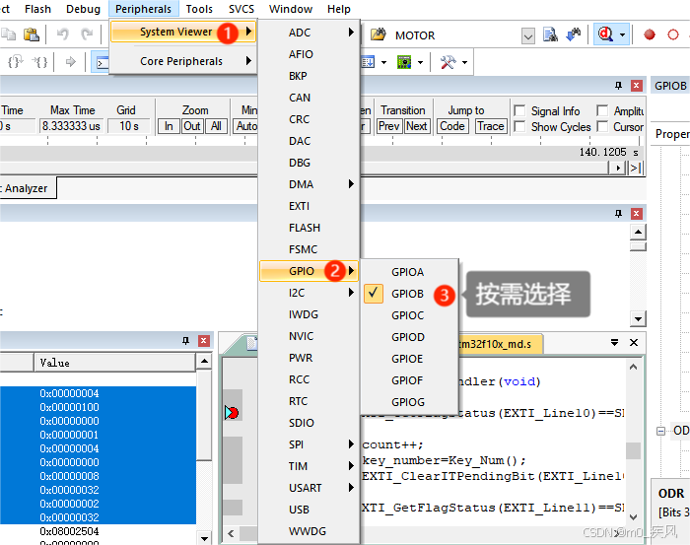Click the Redo arrow icon

(87, 34)
